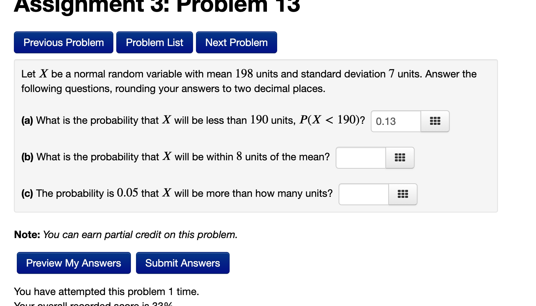Click Preview My Answers to check your work
Screen dimensions: 536x306
pyautogui.click(x=73, y=263)
